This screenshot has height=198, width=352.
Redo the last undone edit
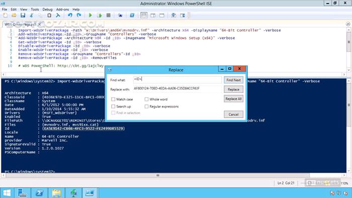pyautogui.click(x=79, y=15)
